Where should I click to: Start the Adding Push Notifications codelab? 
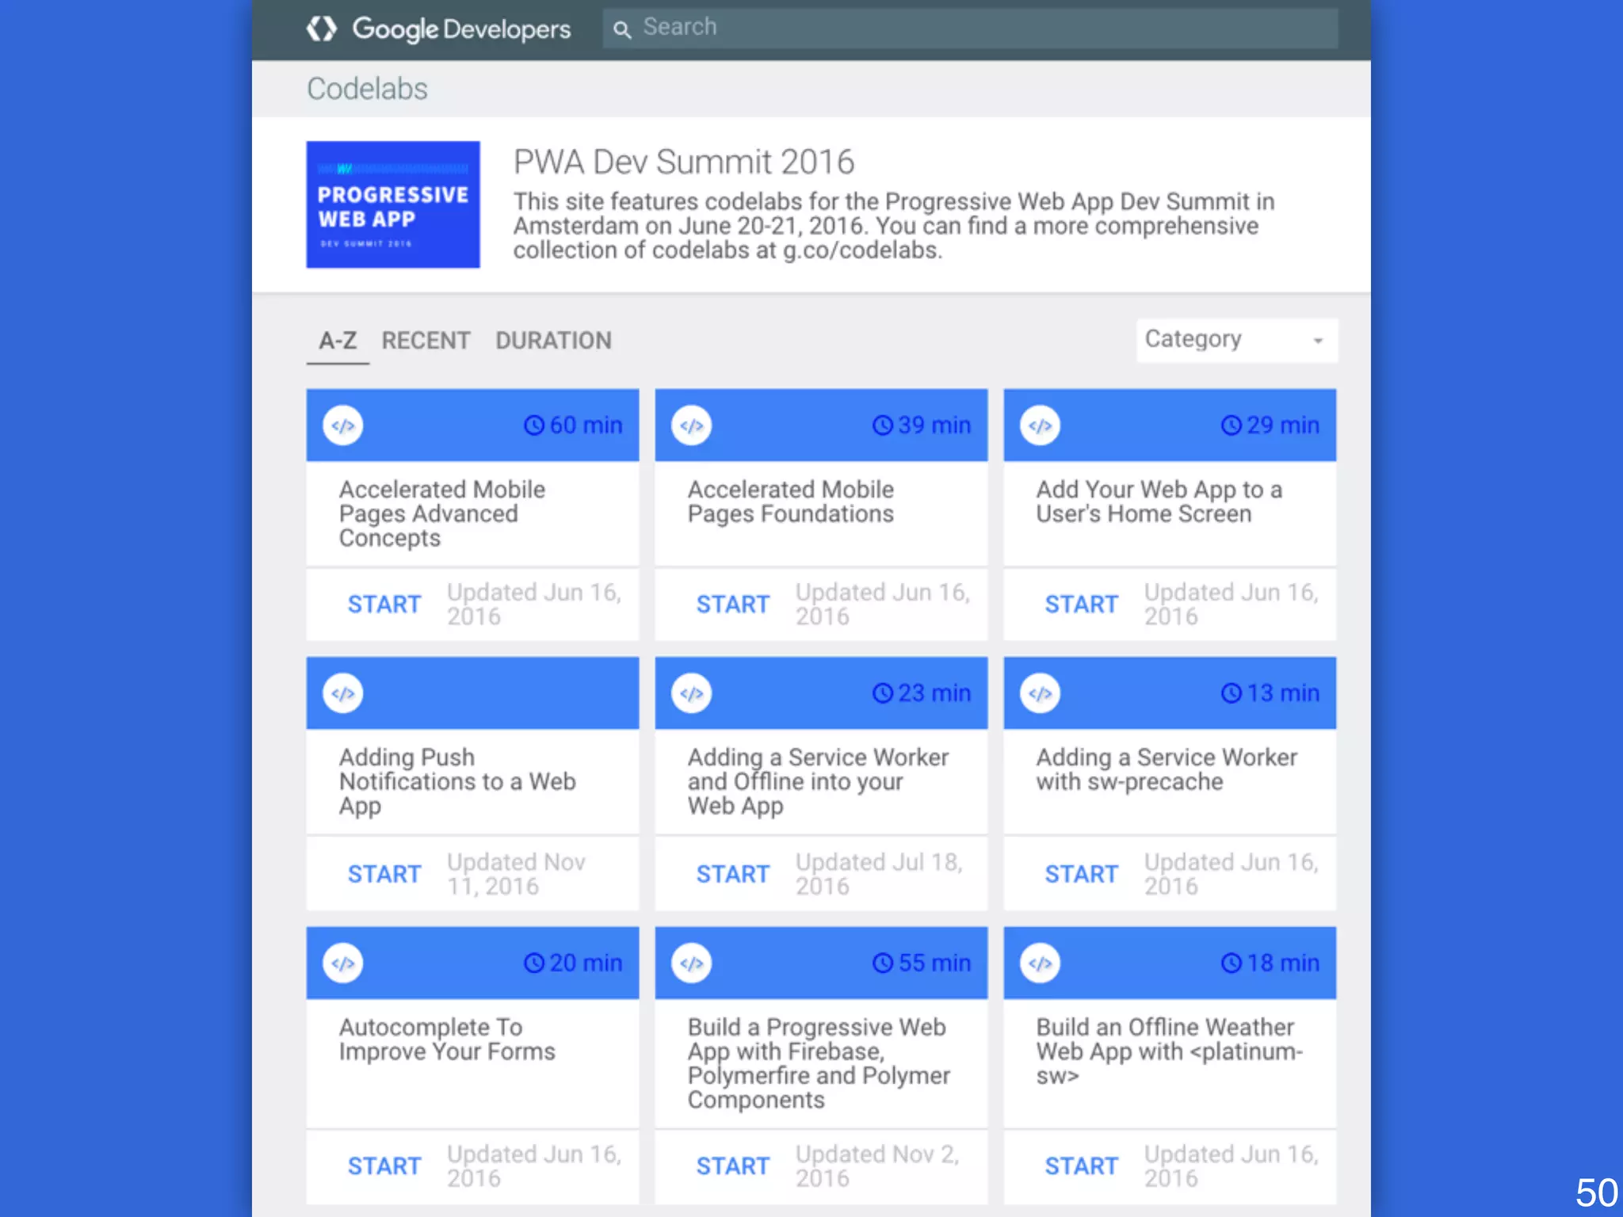coord(384,874)
